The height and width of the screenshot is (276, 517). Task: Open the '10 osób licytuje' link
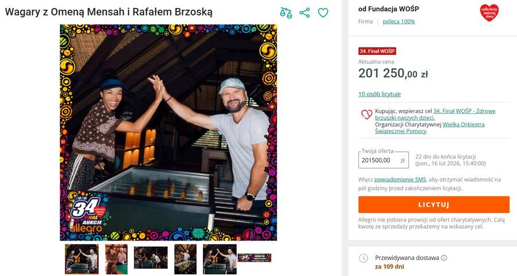379,94
